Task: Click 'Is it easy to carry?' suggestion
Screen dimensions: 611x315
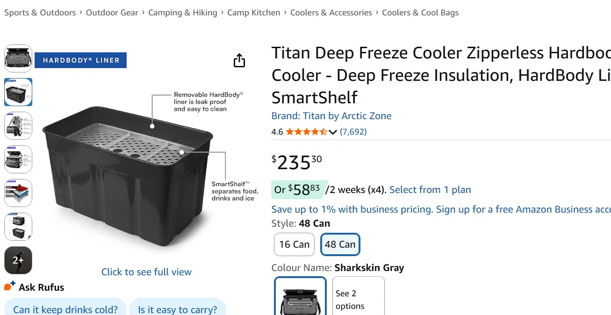Action: pyautogui.click(x=178, y=309)
